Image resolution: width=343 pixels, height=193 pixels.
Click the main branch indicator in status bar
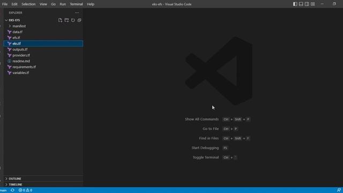point(3,190)
